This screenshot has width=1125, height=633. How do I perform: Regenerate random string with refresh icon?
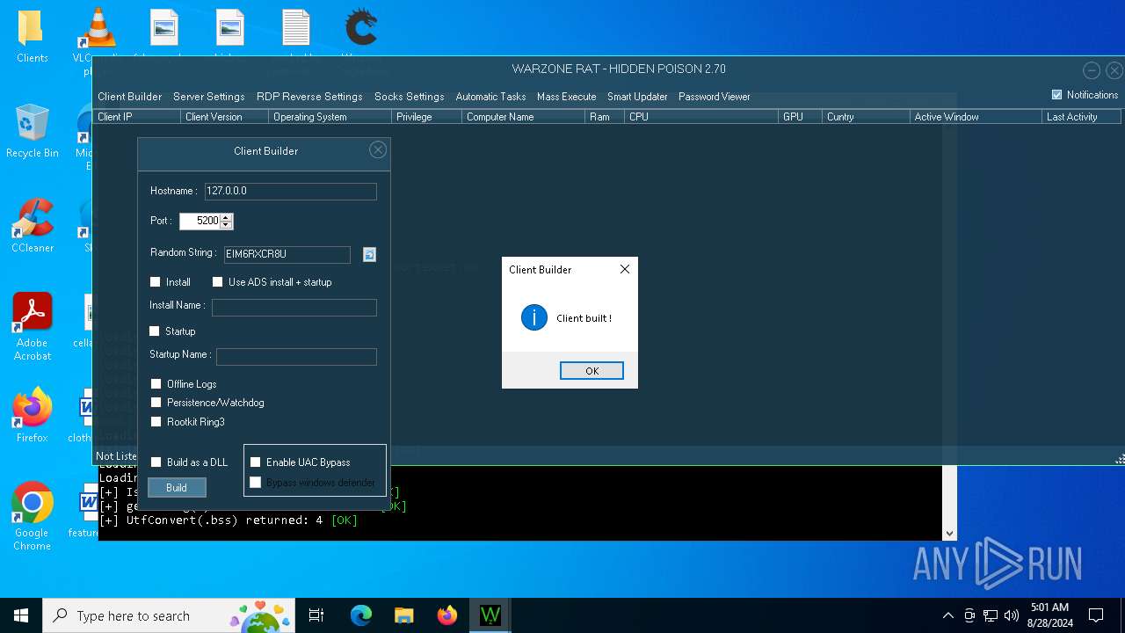pyautogui.click(x=369, y=254)
